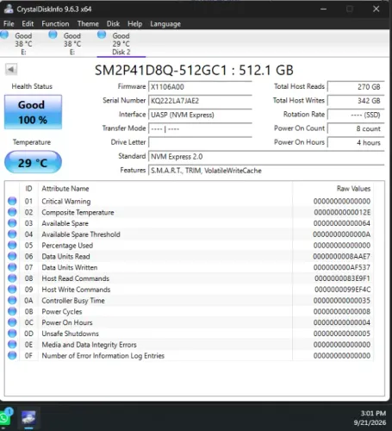
Task: Click the status orb for Media and Data Integrity Errors
Action: point(12,344)
